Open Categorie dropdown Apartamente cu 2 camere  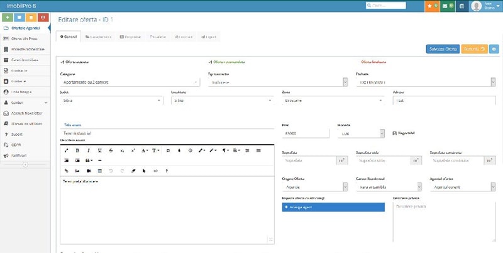click(130, 82)
